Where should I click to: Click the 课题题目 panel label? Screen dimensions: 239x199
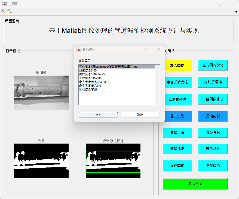12,21
